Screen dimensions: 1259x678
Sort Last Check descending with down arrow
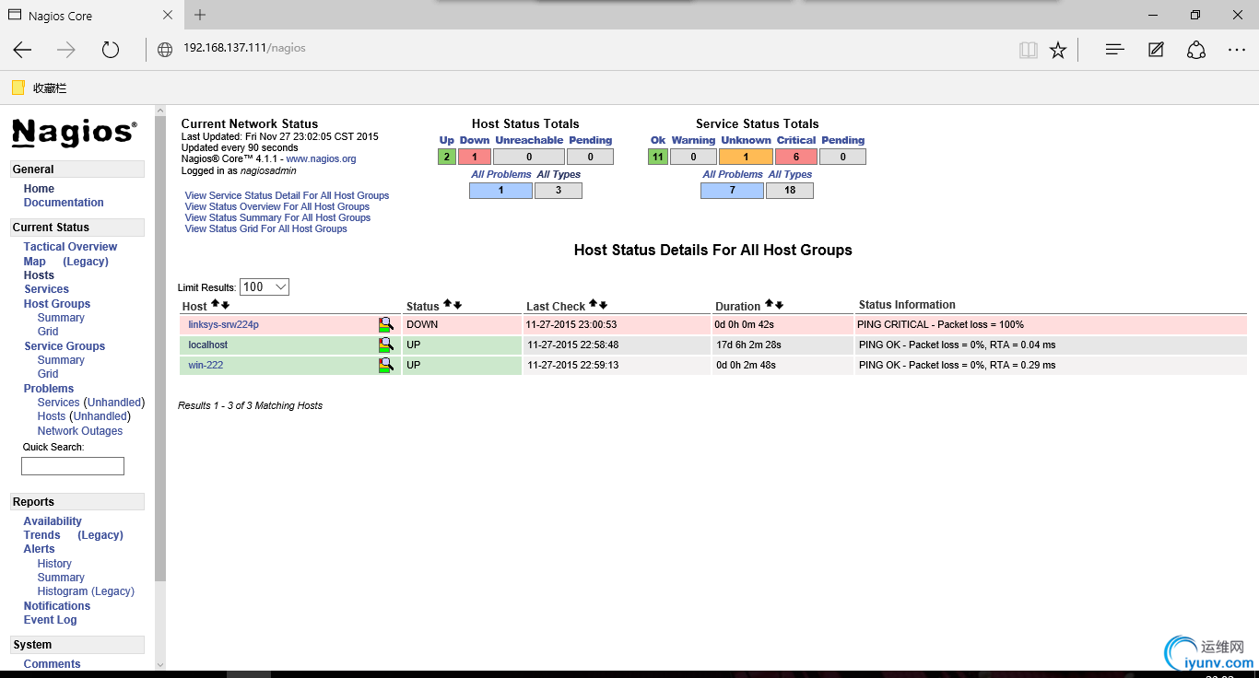[x=604, y=304]
